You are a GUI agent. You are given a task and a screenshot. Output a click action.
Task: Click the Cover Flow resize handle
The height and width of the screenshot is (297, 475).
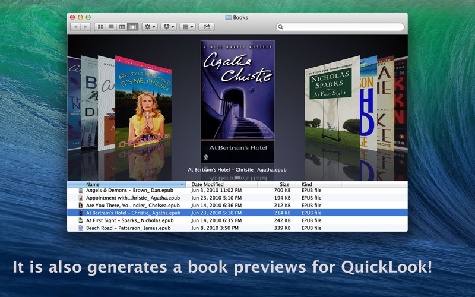point(237,178)
